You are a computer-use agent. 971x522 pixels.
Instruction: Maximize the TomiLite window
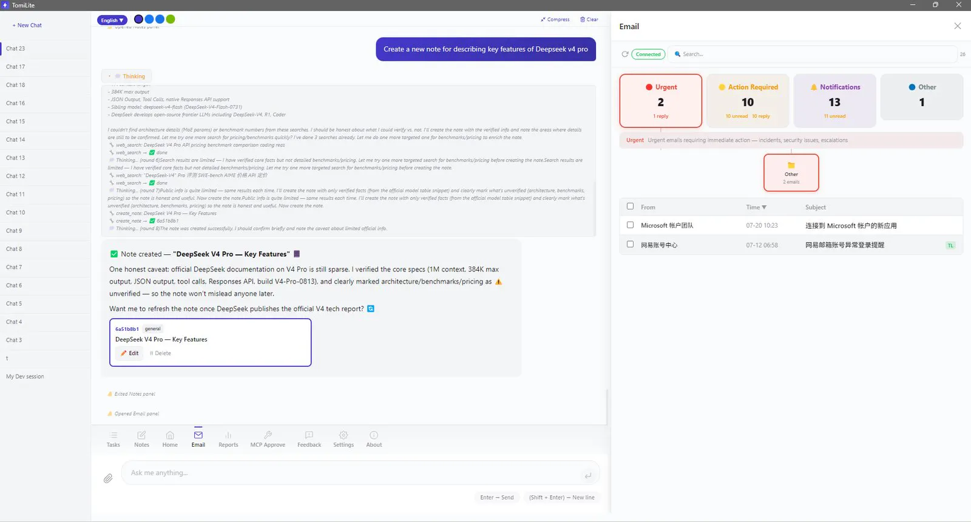pos(935,5)
